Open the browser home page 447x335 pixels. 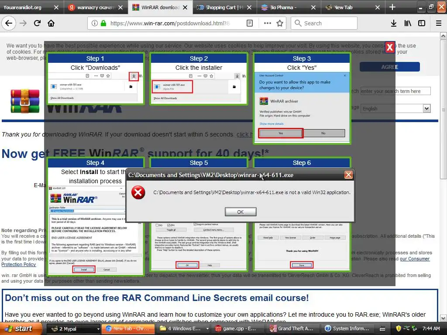pos(51,23)
